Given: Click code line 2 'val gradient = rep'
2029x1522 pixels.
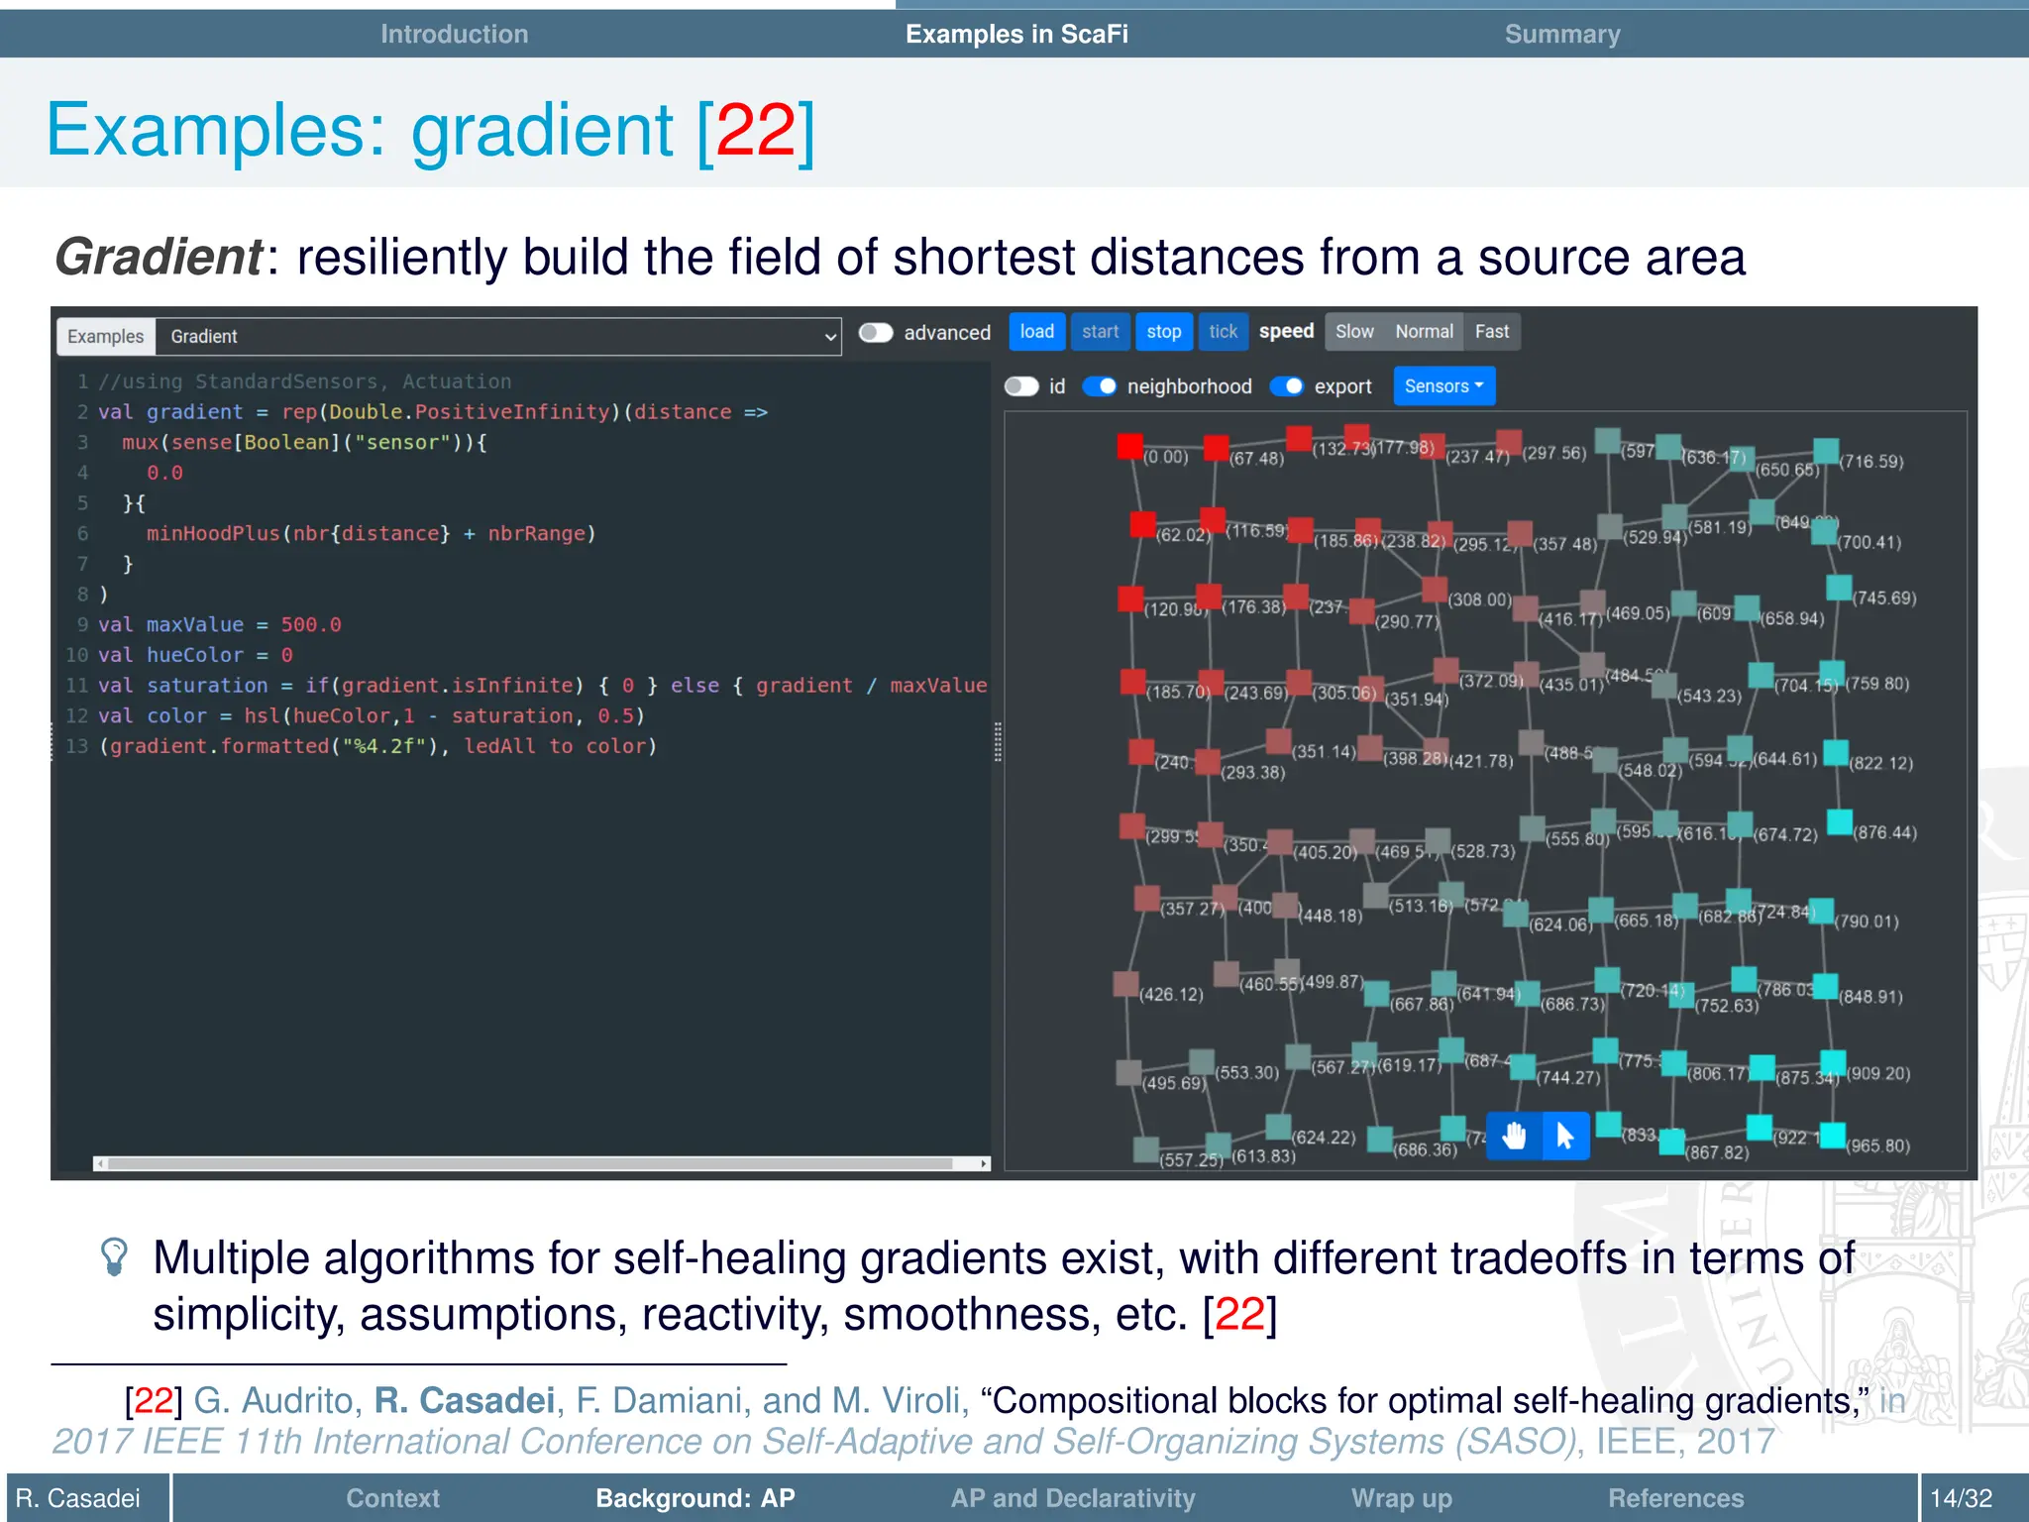Looking at the screenshot, I should (433, 411).
